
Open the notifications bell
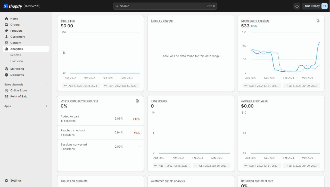(x=297, y=6)
